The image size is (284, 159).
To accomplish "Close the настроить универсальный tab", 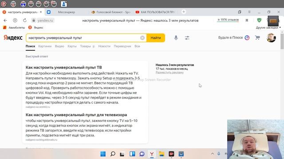I will point(41,12).
